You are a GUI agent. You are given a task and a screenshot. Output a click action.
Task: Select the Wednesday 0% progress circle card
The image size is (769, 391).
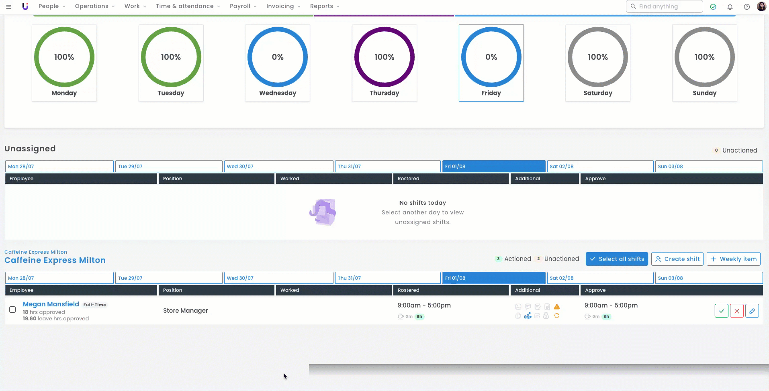click(x=278, y=63)
